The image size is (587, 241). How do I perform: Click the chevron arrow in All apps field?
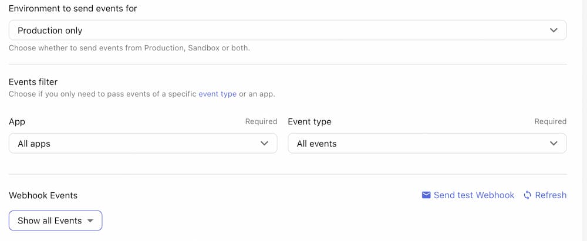[264, 144]
